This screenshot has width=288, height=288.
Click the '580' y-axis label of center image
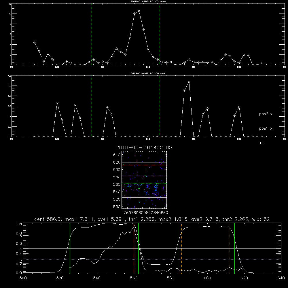(117, 177)
